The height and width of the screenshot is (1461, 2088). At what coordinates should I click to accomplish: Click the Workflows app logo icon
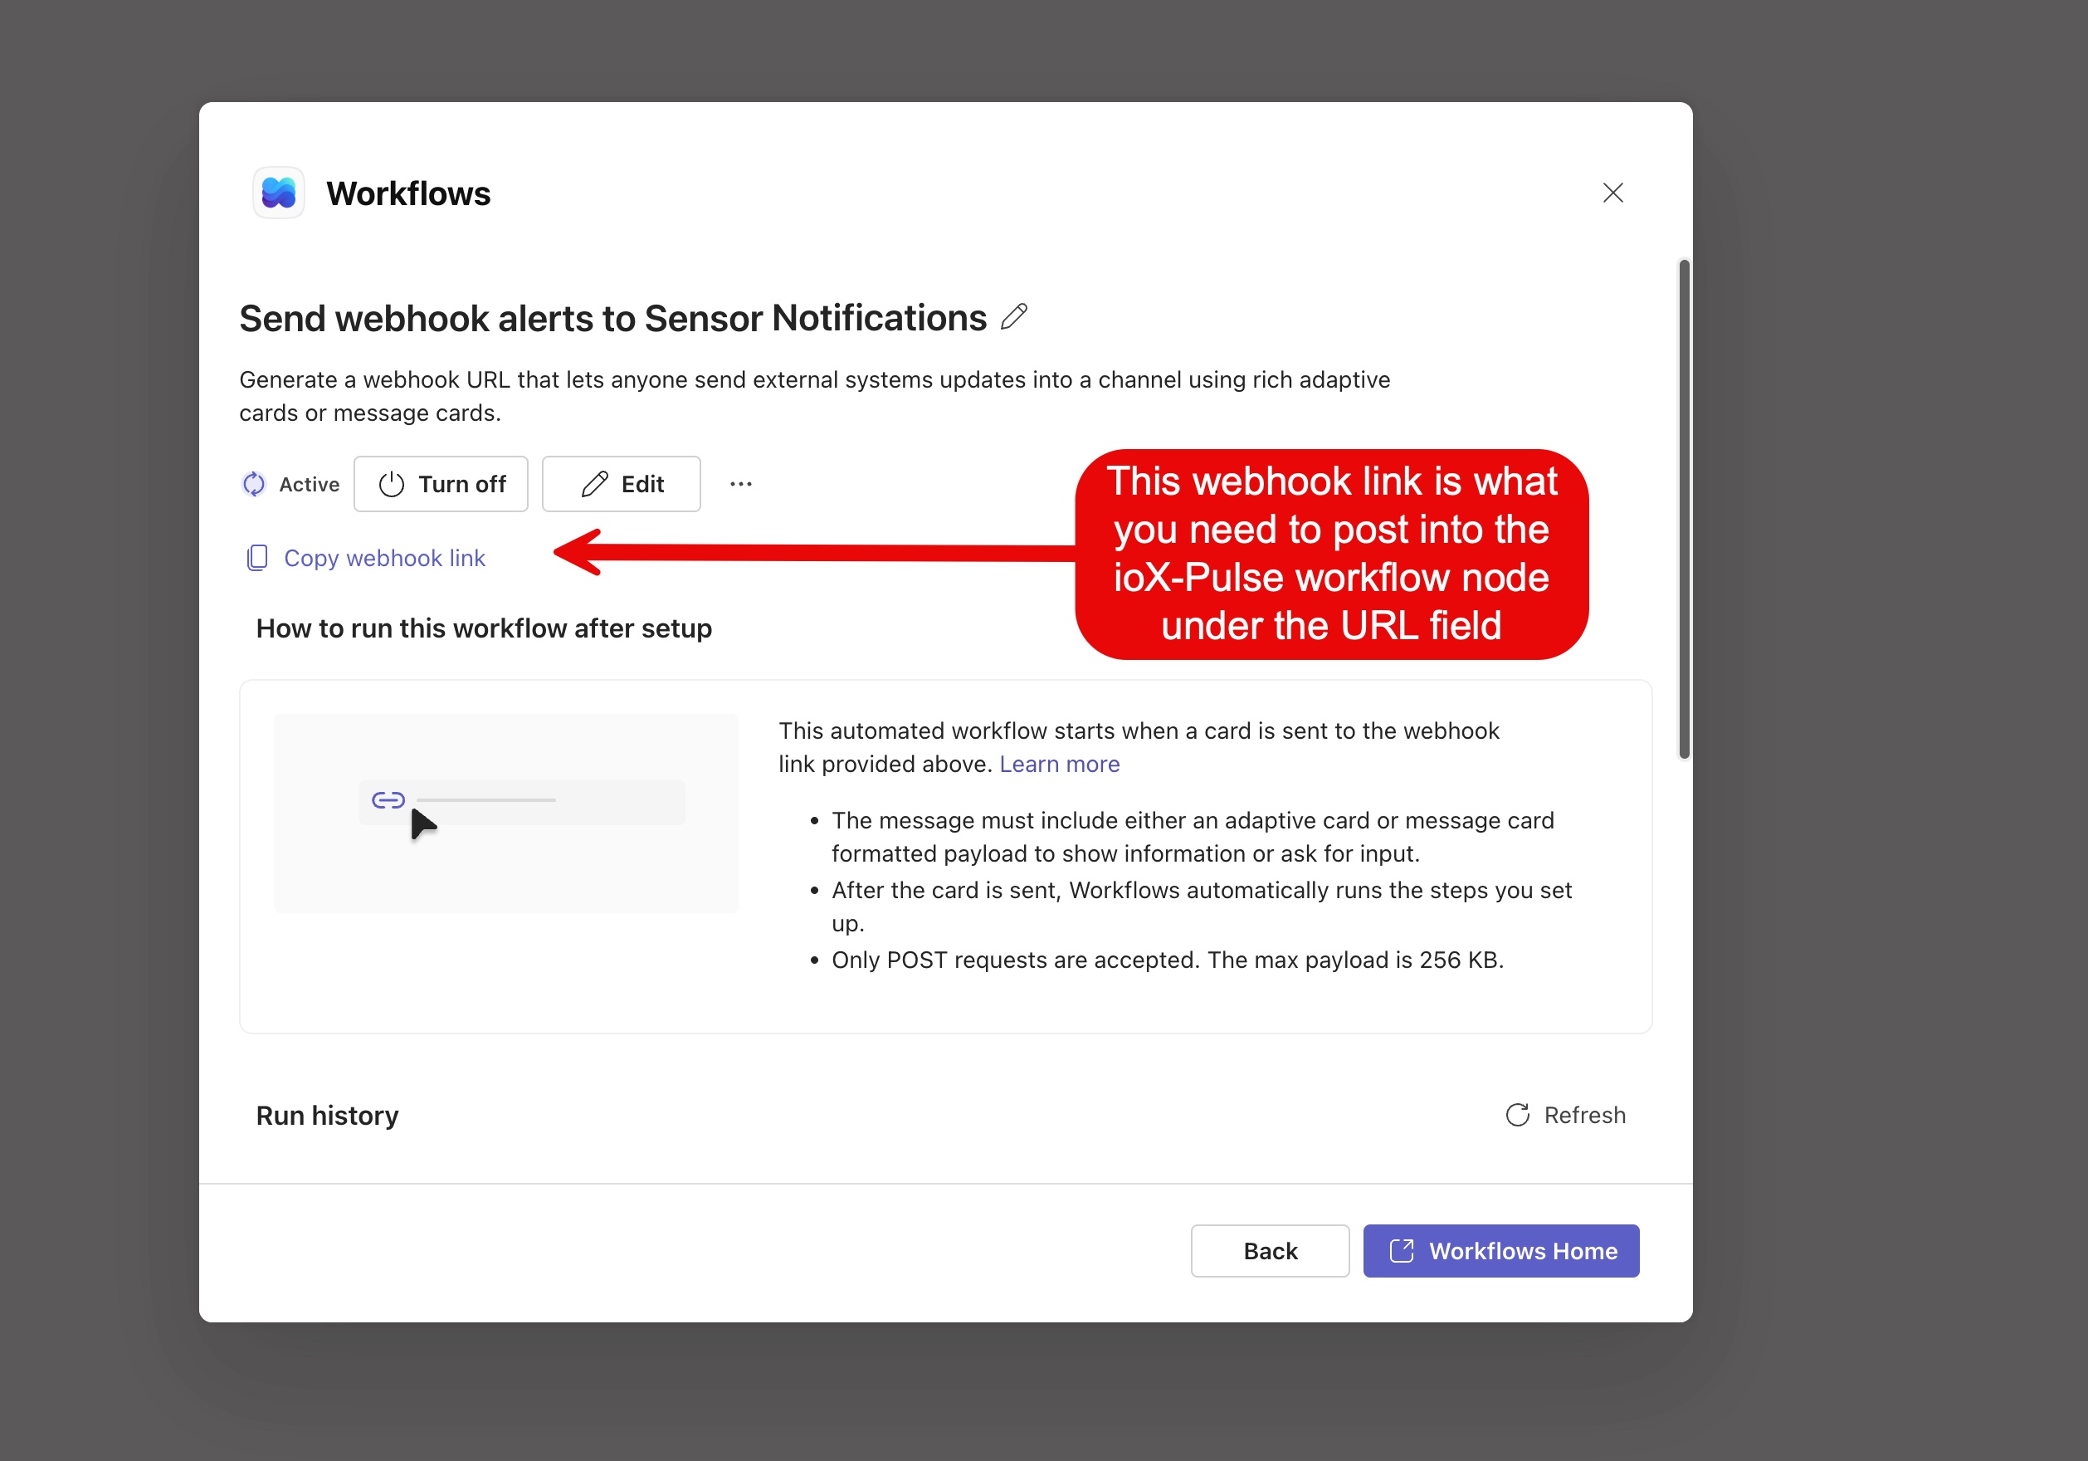point(278,193)
